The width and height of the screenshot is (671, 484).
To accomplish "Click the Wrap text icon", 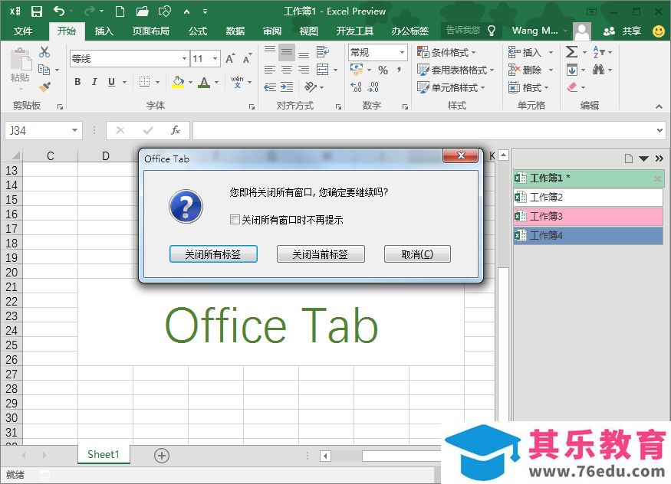I will coord(322,52).
